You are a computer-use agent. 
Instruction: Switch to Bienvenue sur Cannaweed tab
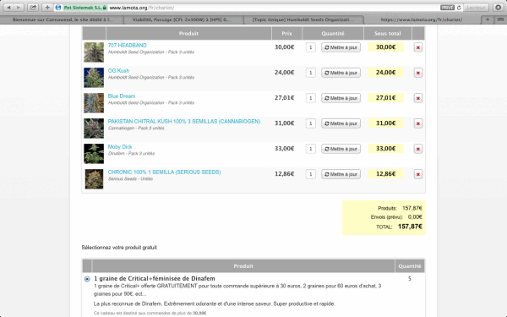point(63,19)
